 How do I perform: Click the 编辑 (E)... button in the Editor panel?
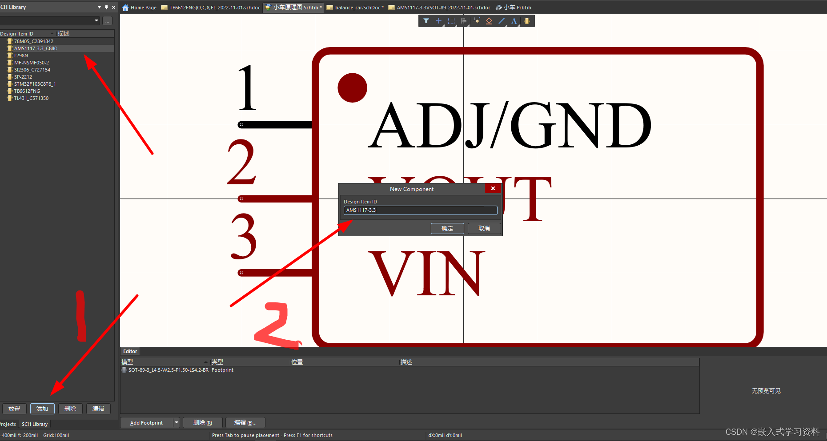pos(245,423)
